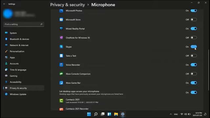
Task: Enable microphone for Microsoft Store
Action: click(x=194, y=20)
